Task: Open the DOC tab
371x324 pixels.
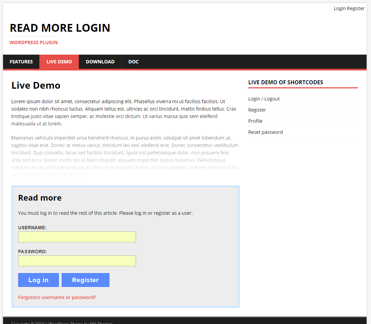Action: point(133,62)
